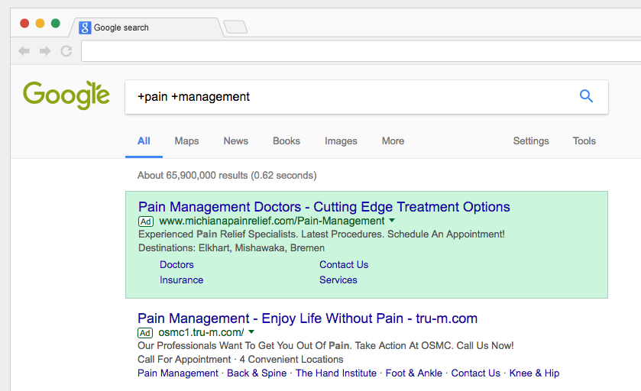
Task: Open the Contact Us sitelink in OSMC ad
Action: click(x=476, y=373)
